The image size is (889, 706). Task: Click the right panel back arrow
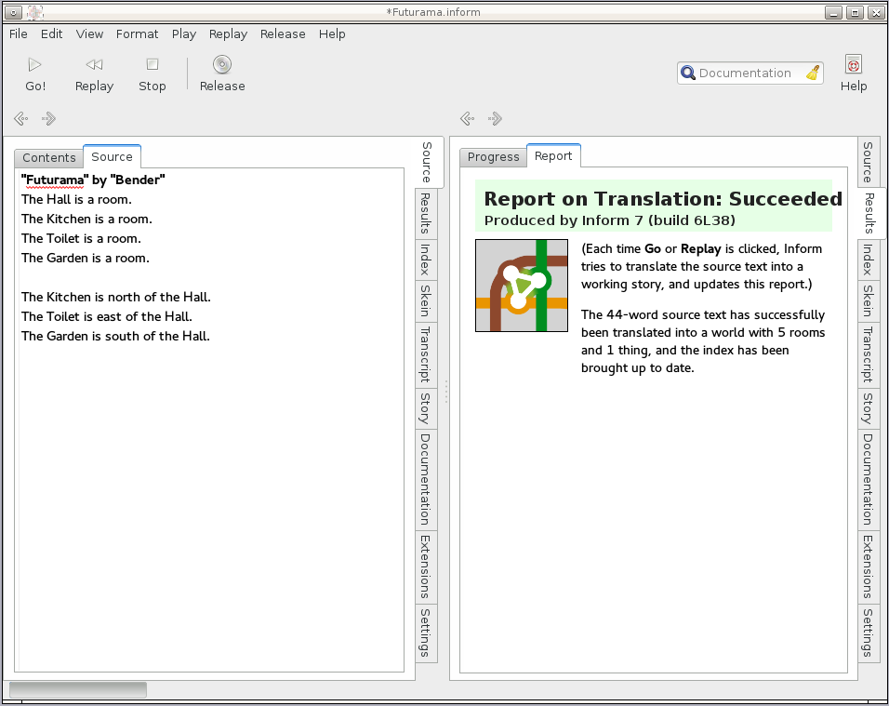pos(468,118)
